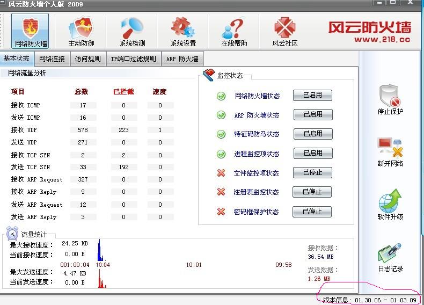This screenshot has height=305, width=424.
Task: Click the 4.47 KB max send speed
Action: pos(75,273)
